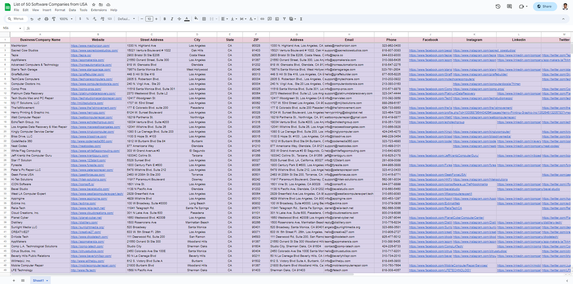
Task: Format as percent with the % icon
Action: 87,19
